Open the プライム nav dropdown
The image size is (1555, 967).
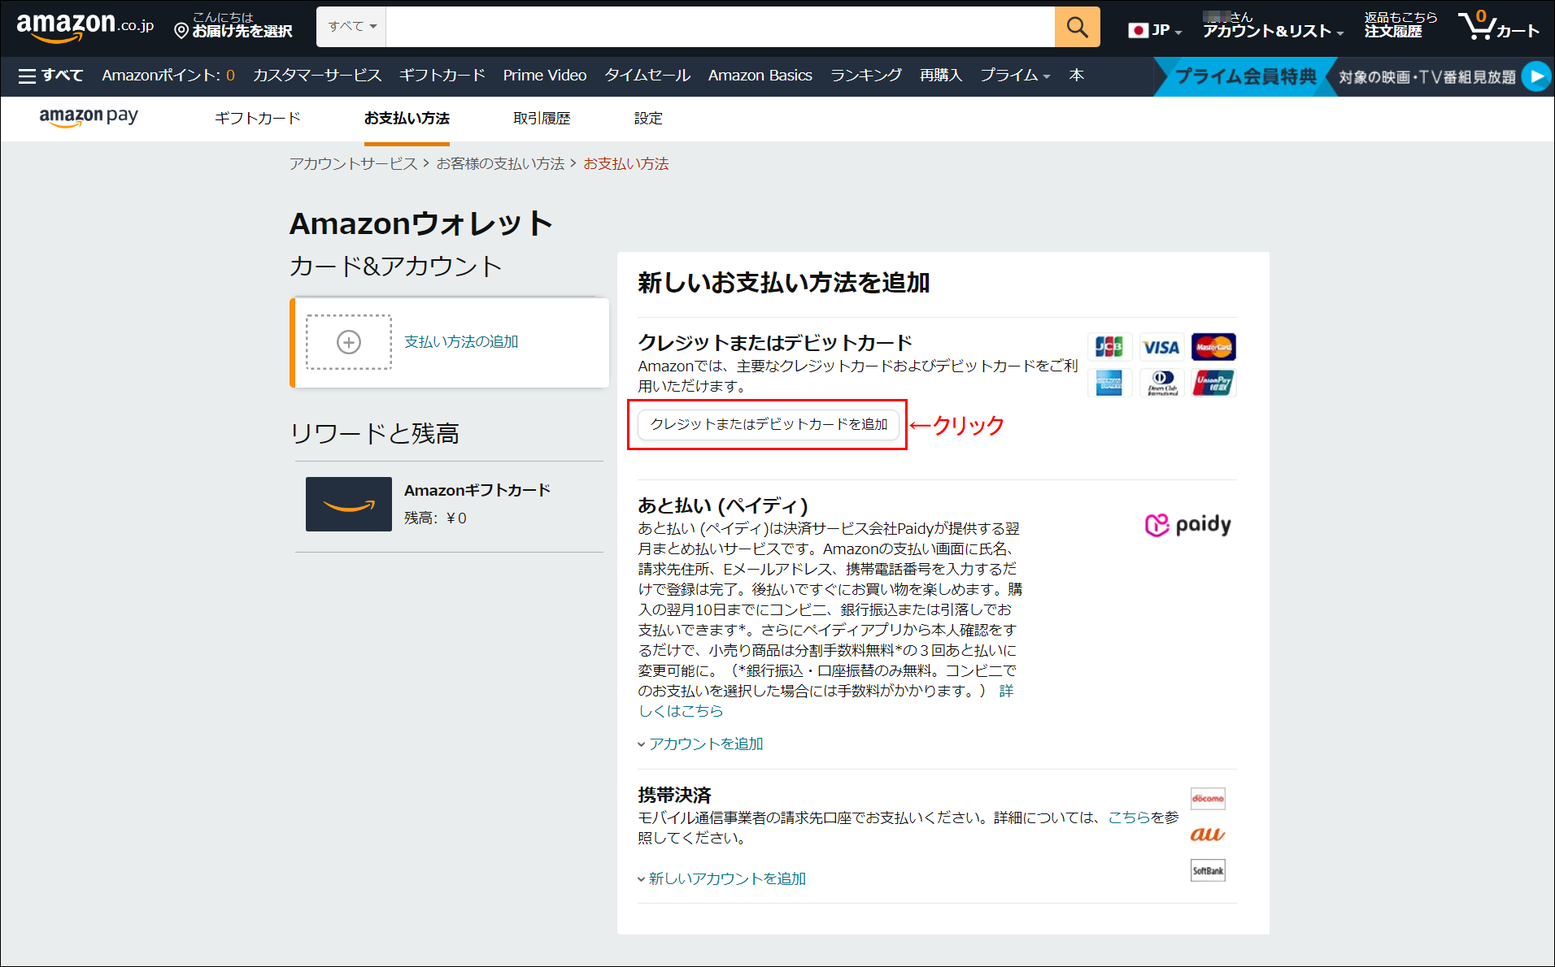click(x=1015, y=76)
